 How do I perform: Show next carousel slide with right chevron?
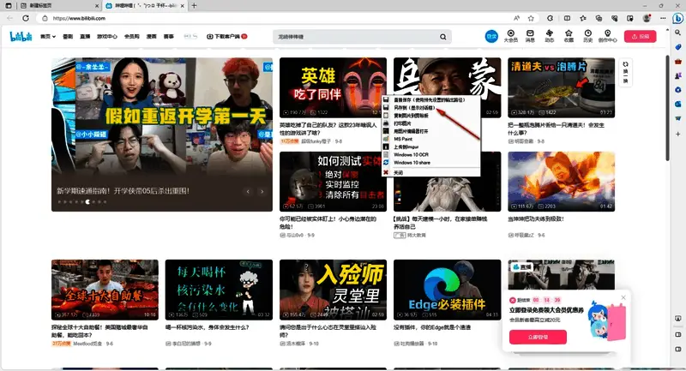click(x=262, y=191)
